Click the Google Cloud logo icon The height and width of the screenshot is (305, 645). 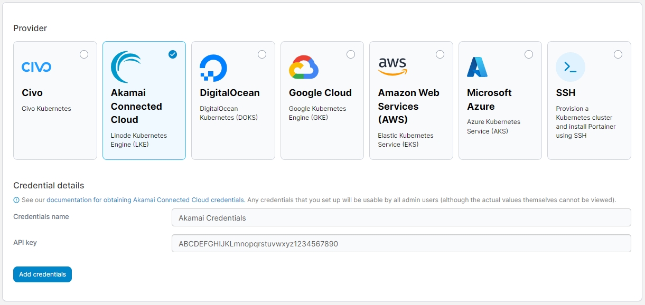[303, 67]
